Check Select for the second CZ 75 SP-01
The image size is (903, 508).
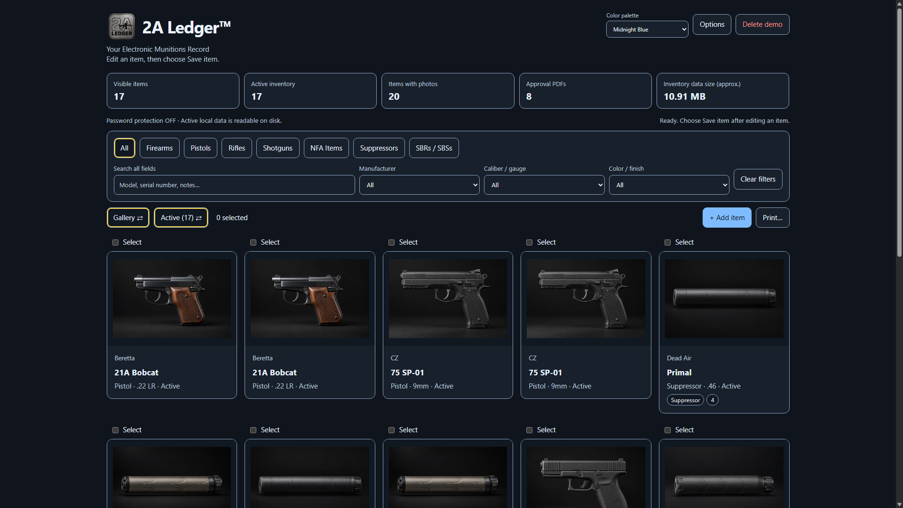[529, 243]
